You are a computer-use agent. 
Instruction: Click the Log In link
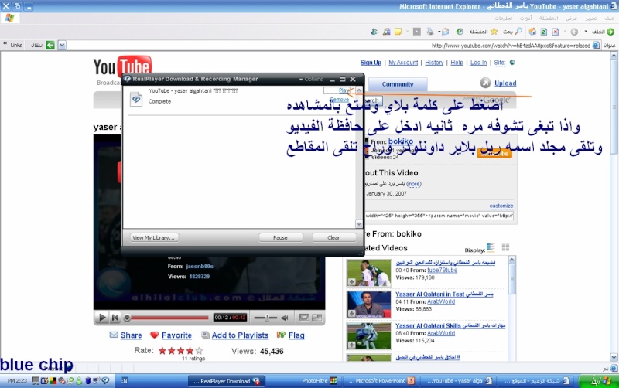click(x=478, y=63)
